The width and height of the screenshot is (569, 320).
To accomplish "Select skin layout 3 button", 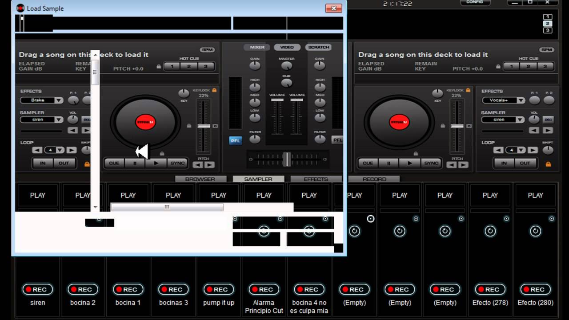I will click(x=548, y=30).
